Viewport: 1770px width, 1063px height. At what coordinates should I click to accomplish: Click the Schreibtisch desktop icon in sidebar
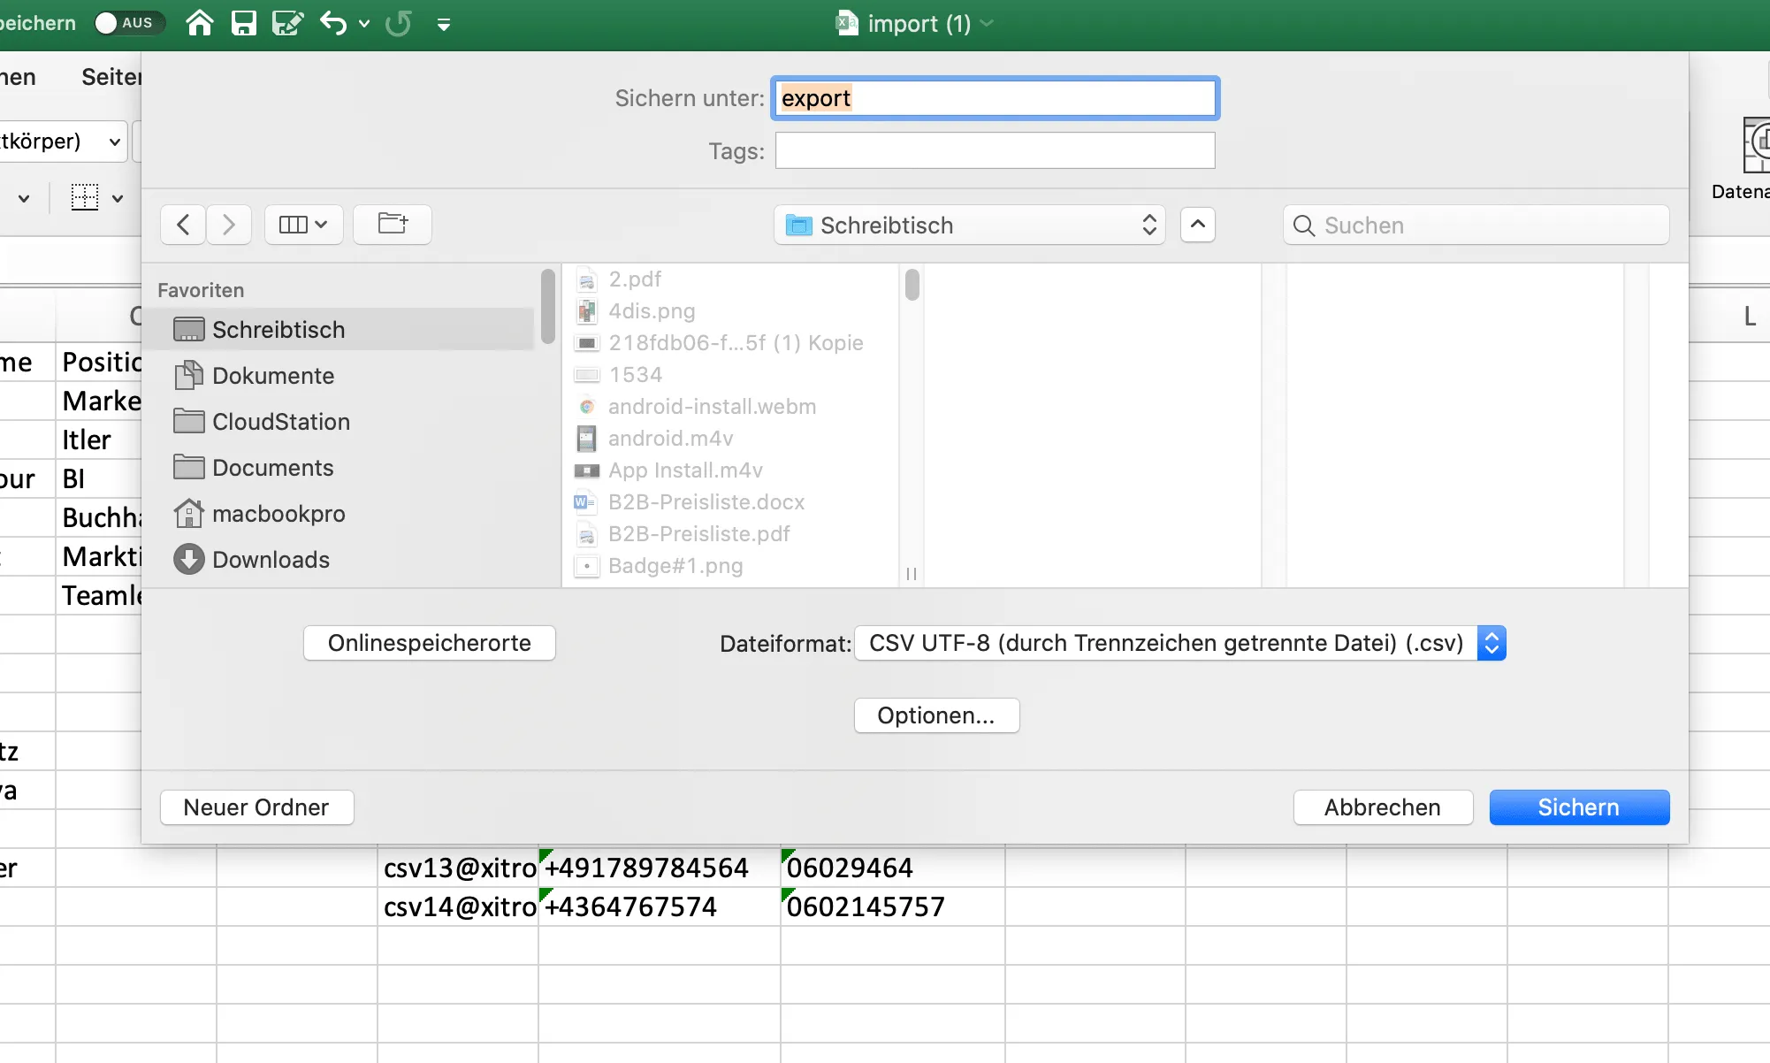(188, 329)
